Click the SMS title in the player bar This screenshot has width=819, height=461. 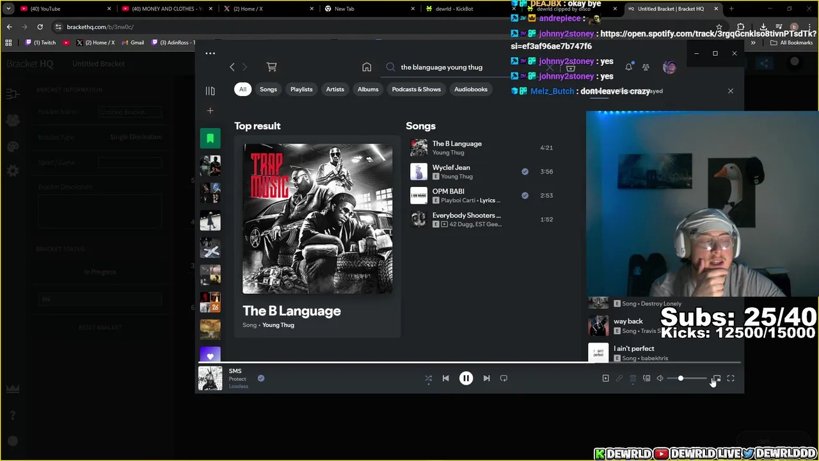click(235, 371)
